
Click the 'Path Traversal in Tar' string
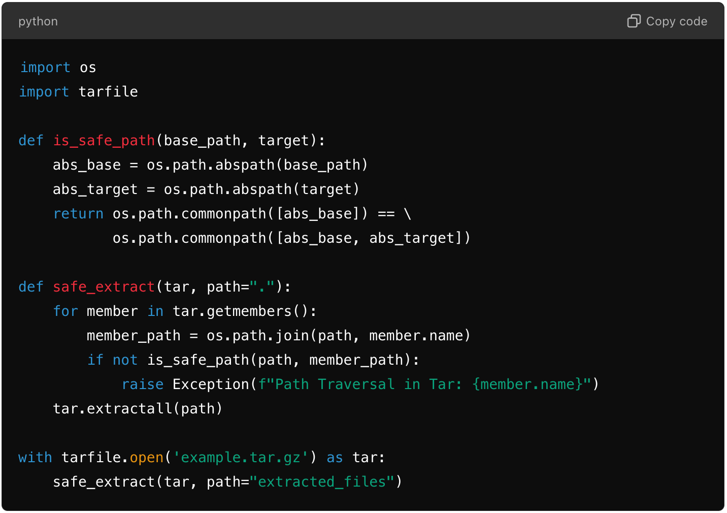click(424, 384)
